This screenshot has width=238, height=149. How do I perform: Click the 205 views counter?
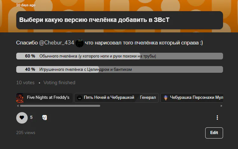pyautogui.click(x=26, y=132)
